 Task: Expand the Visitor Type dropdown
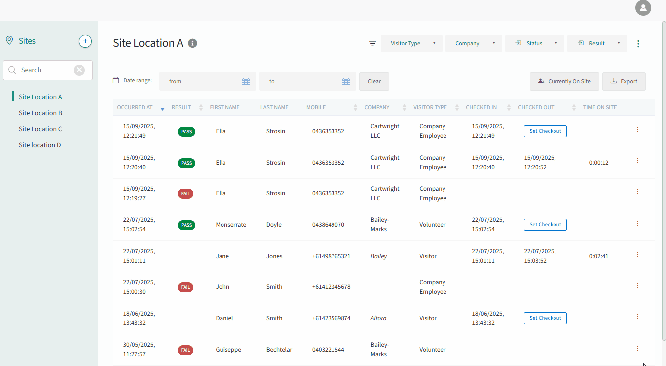point(412,43)
